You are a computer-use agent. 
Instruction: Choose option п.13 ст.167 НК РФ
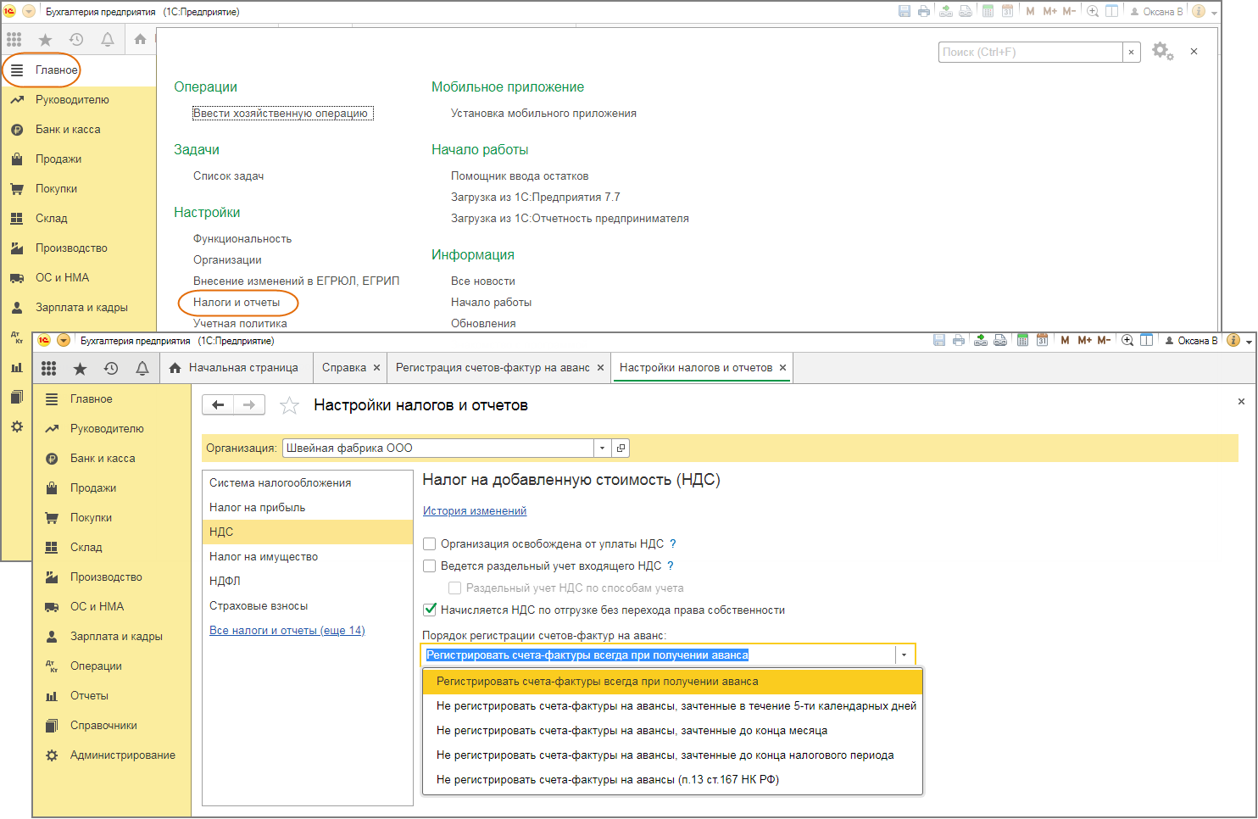[x=672, y=780]
